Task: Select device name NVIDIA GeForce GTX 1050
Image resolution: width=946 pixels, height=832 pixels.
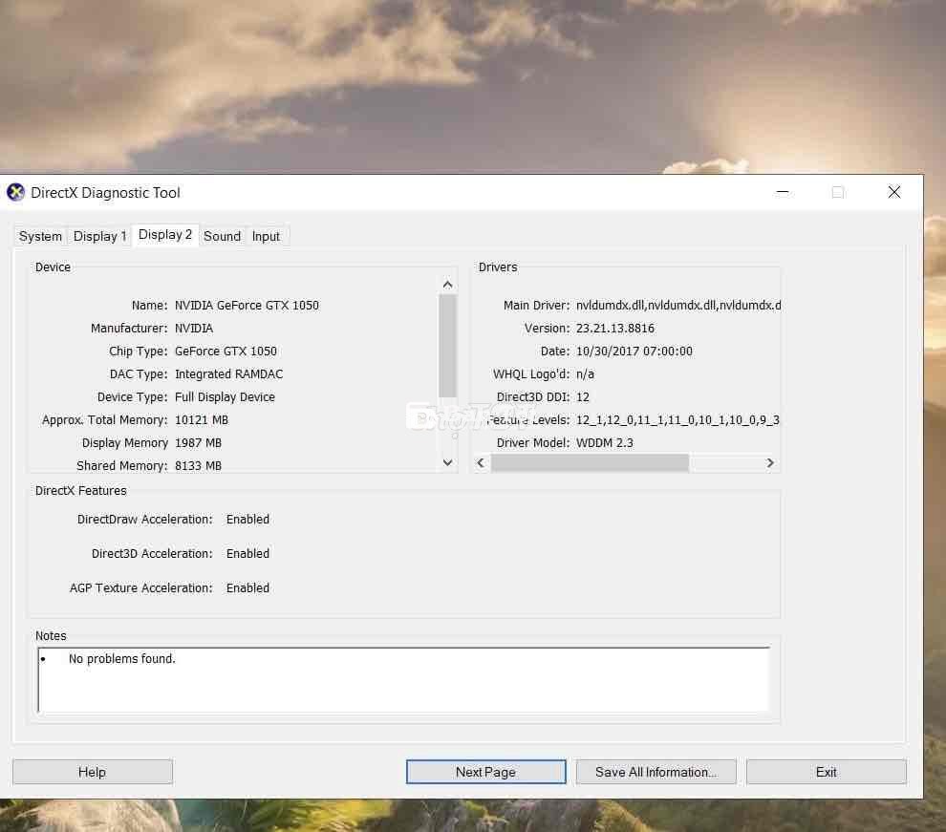Action: pyautogui.click(x=247, y=306)
